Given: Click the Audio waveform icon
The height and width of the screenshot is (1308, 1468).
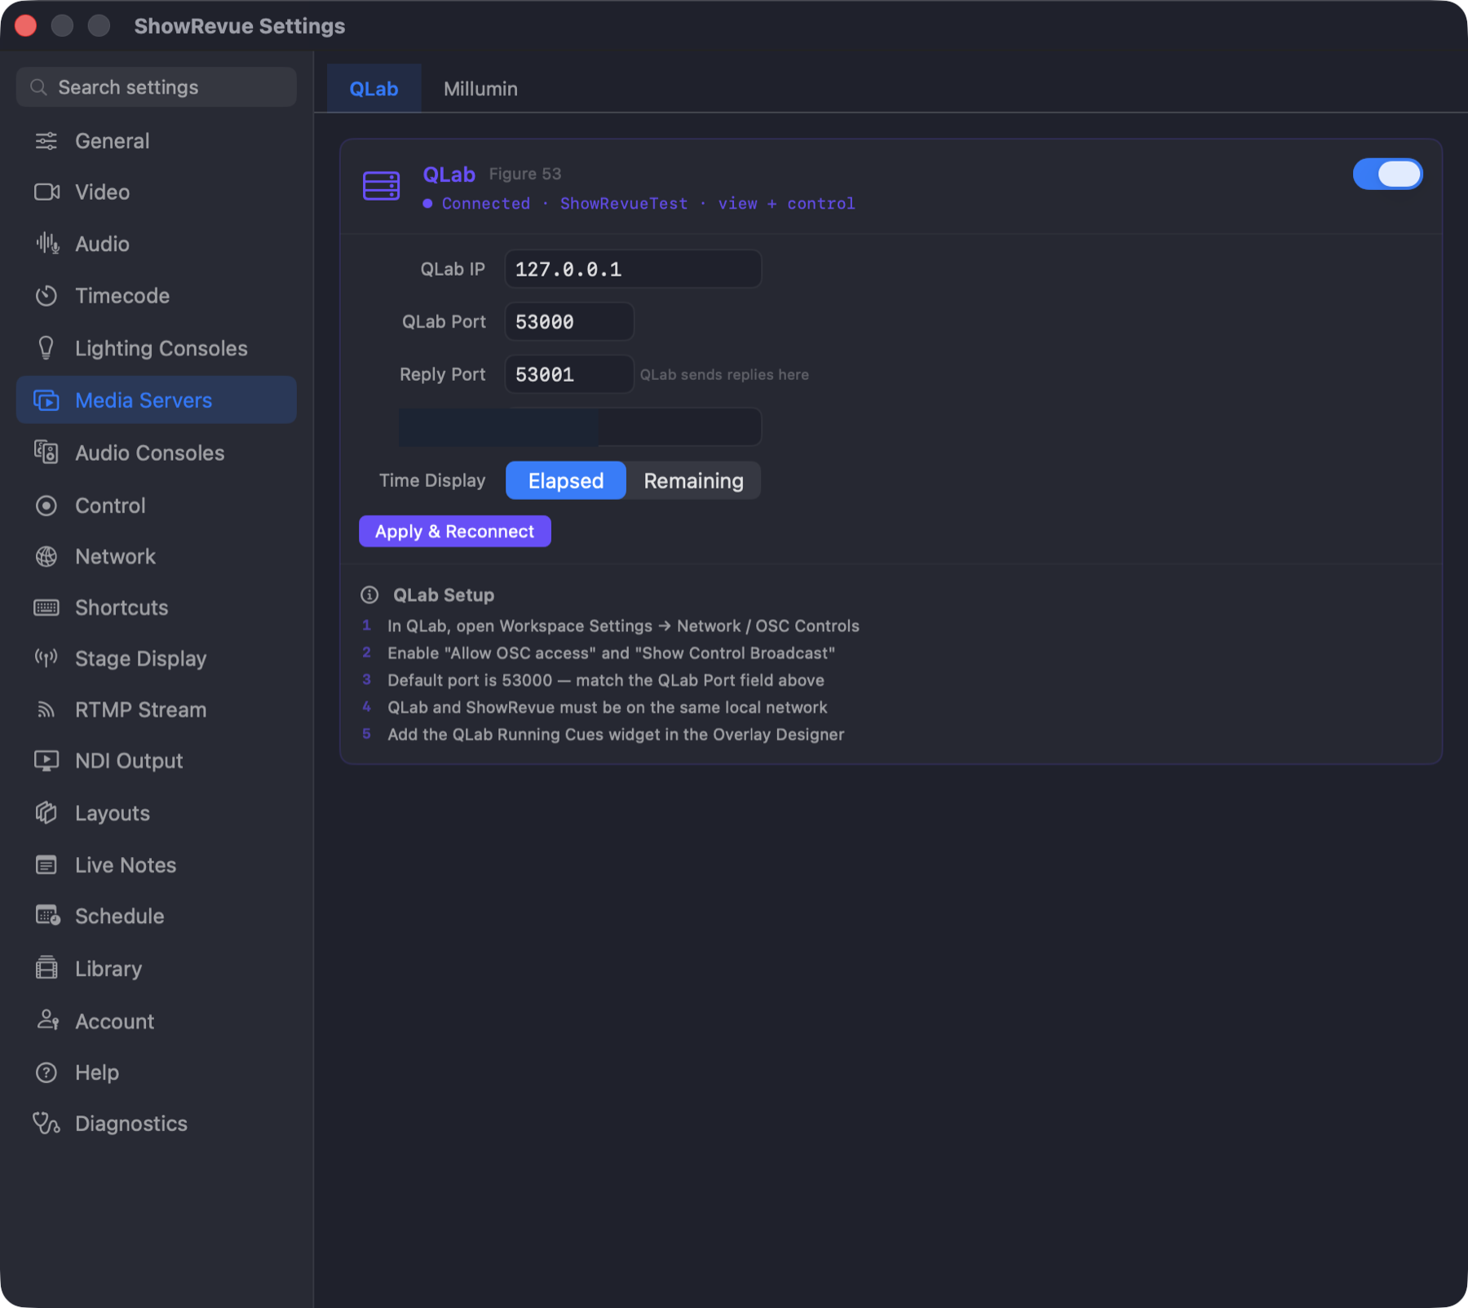Looking at the screenshot, I should (x=46, y=244).
